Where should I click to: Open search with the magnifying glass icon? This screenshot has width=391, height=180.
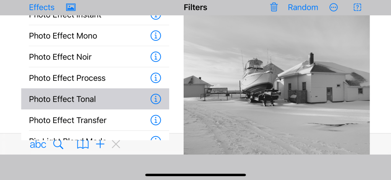tap(58, 145)
